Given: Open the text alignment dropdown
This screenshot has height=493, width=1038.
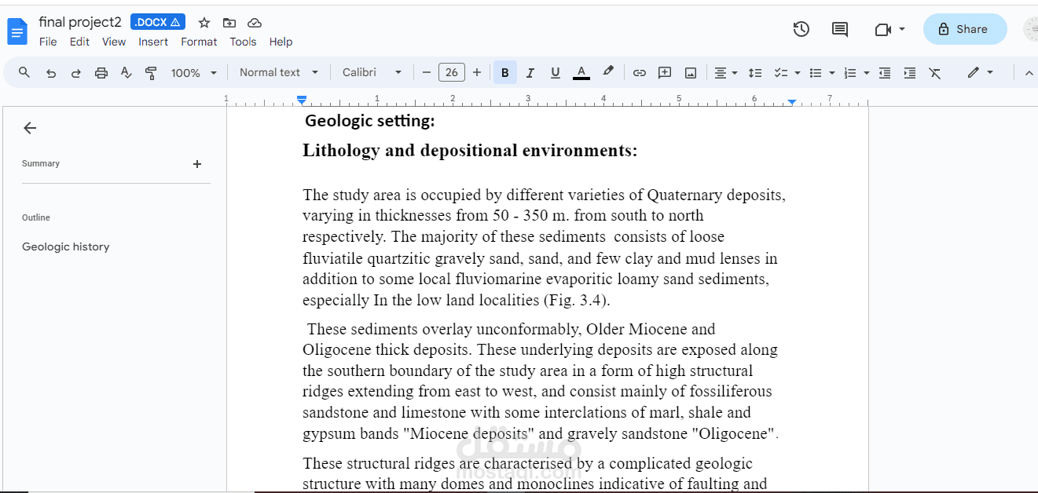Looking at the screenshot, I should (x=725, y=73).
